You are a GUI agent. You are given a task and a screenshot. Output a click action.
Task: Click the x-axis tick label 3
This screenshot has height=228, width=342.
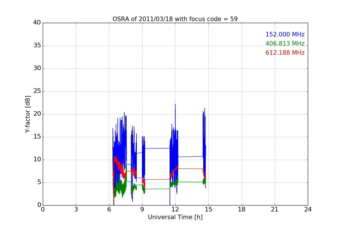click(x=76, y=209)
